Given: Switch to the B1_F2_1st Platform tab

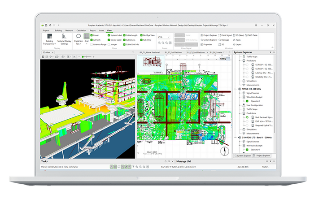Looking at the screenshot, I should (174, 52).
